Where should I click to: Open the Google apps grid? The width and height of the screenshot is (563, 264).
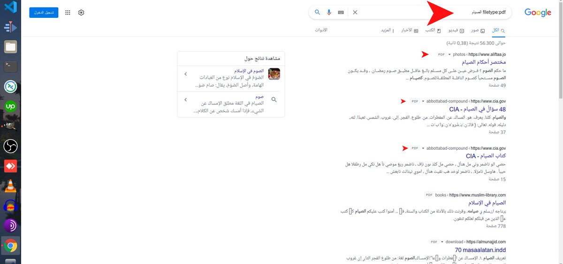[68, 13]
